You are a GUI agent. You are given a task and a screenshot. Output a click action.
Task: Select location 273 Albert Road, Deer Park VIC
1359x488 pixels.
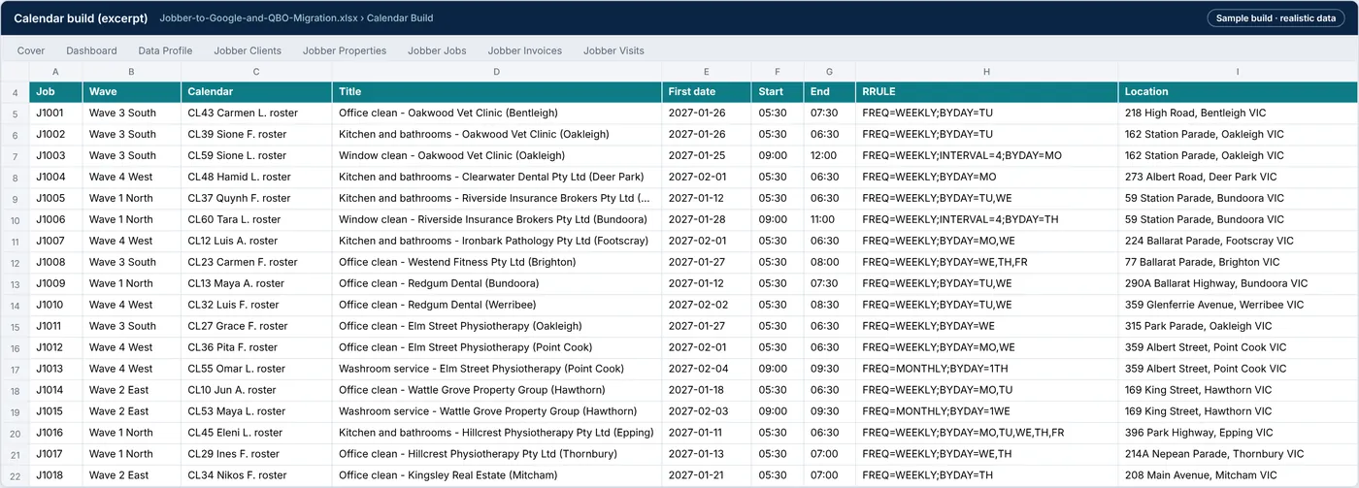[x=1238, y=178]
